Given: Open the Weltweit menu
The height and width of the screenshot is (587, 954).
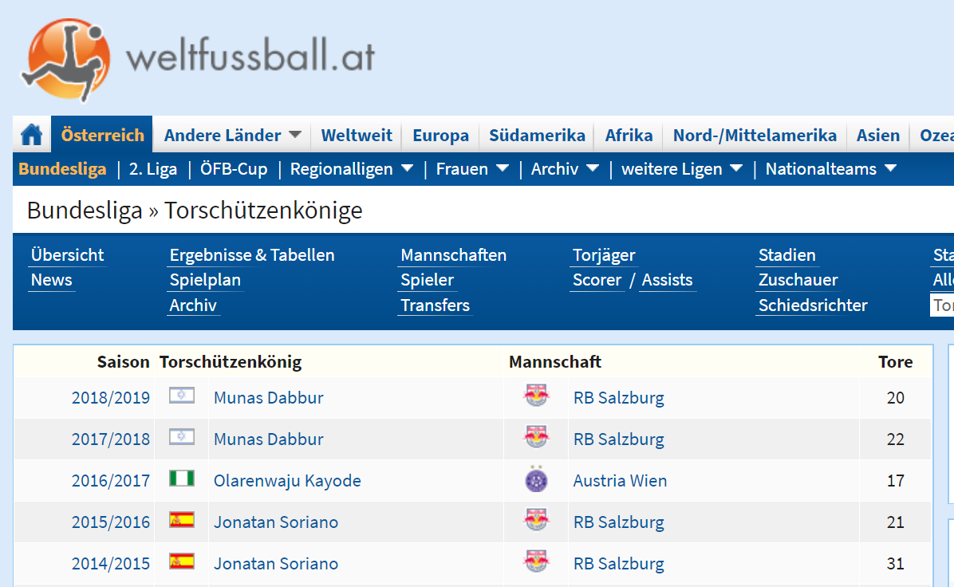Looking at the screenshot, I should pyautogui.click(x=357, y=135).
